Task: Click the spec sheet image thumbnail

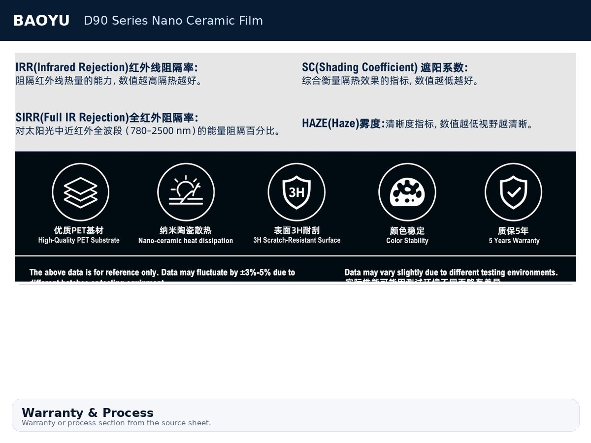Action: (295, 167)
